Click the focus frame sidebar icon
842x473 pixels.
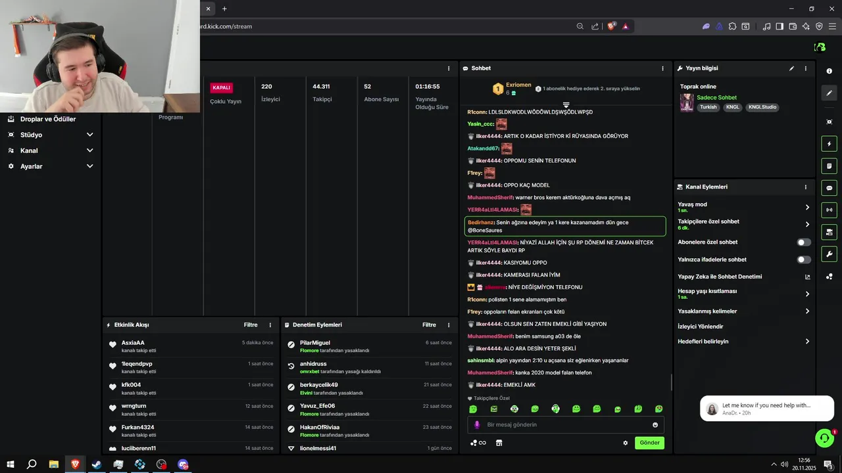coord(830,122)
